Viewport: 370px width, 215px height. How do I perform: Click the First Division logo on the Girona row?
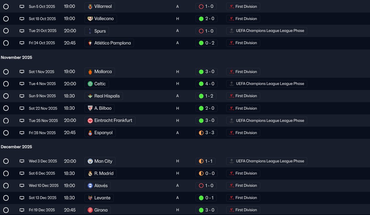pyautogui.click(x=231, y=210)
